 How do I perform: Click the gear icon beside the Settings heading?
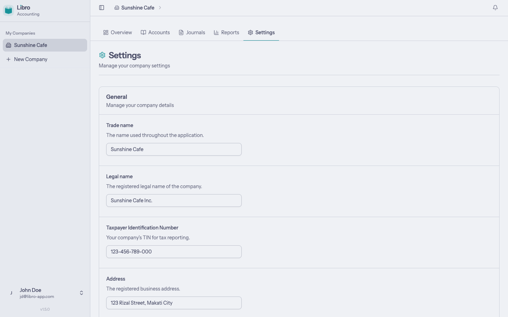(102, 55)
